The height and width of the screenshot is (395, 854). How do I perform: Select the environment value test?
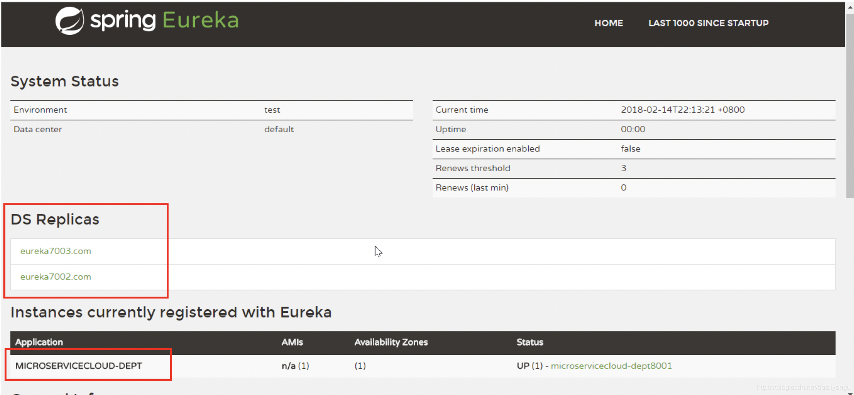click(272, 110)
